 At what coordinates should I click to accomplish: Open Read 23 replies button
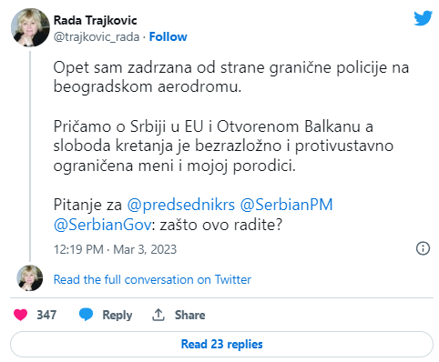tap(221, 344)
